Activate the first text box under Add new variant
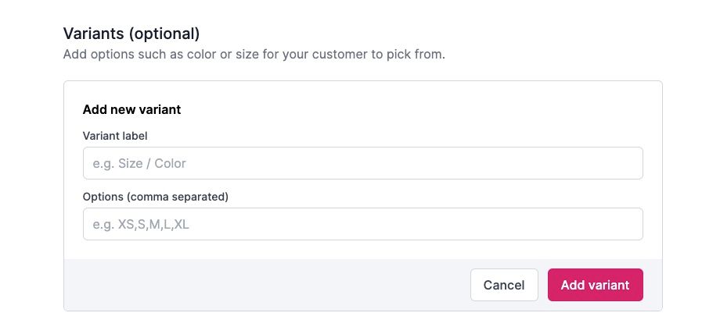Image resolution: width=720 pixels, height=327 pixels. point(362,163)
